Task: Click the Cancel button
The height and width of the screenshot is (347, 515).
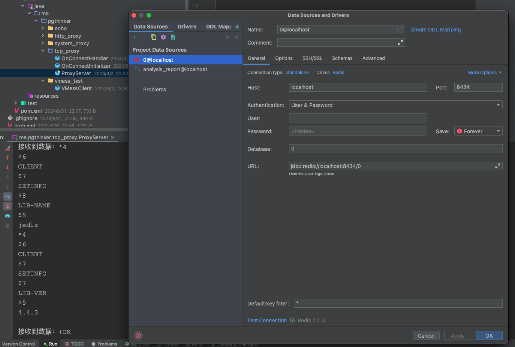Action: click(426, 336)
